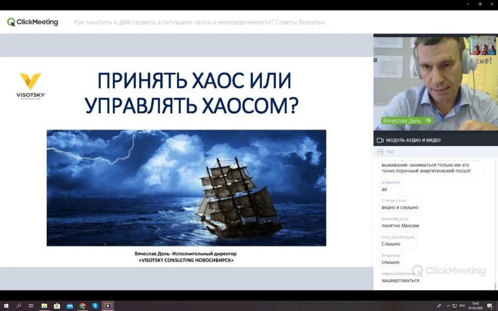Mute the speaker icon on Вячеслав Дель's name badge

(x=428, y=120)
